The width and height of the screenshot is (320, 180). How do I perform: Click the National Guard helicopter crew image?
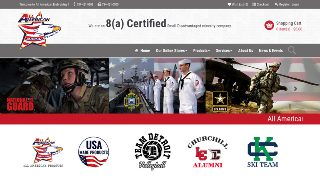point(54,86)
